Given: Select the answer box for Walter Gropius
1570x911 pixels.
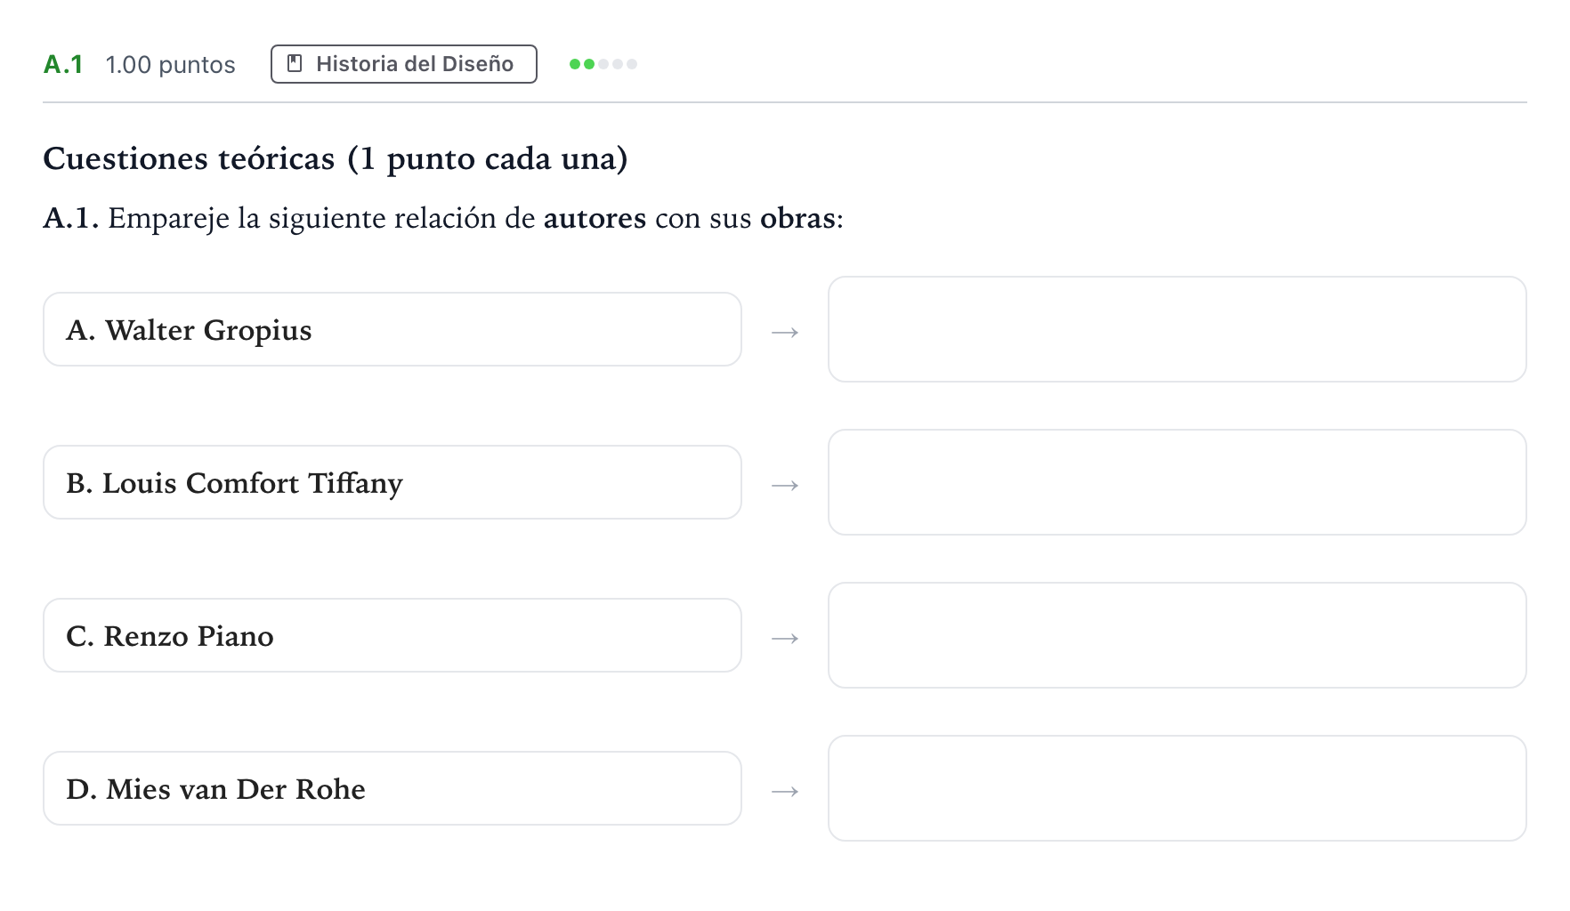Looking at the screenshot, I should pyautogui.click(x=1177, y=329).
